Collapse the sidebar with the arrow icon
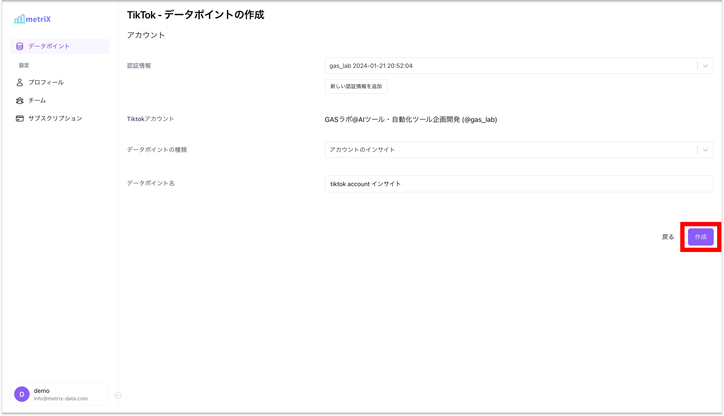This screenshot has height=416, width=724. pos(118,395)
